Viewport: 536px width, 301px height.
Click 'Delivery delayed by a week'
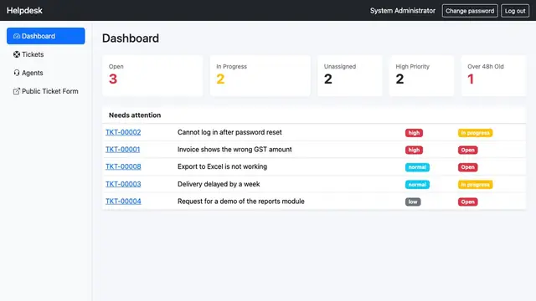tap(219, 184)
